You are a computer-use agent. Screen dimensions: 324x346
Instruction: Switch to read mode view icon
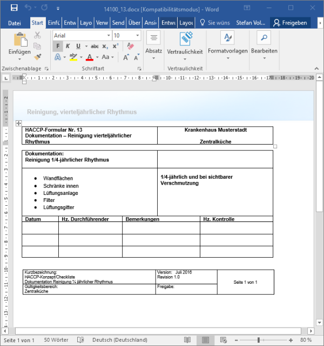[x=187, y=340]
